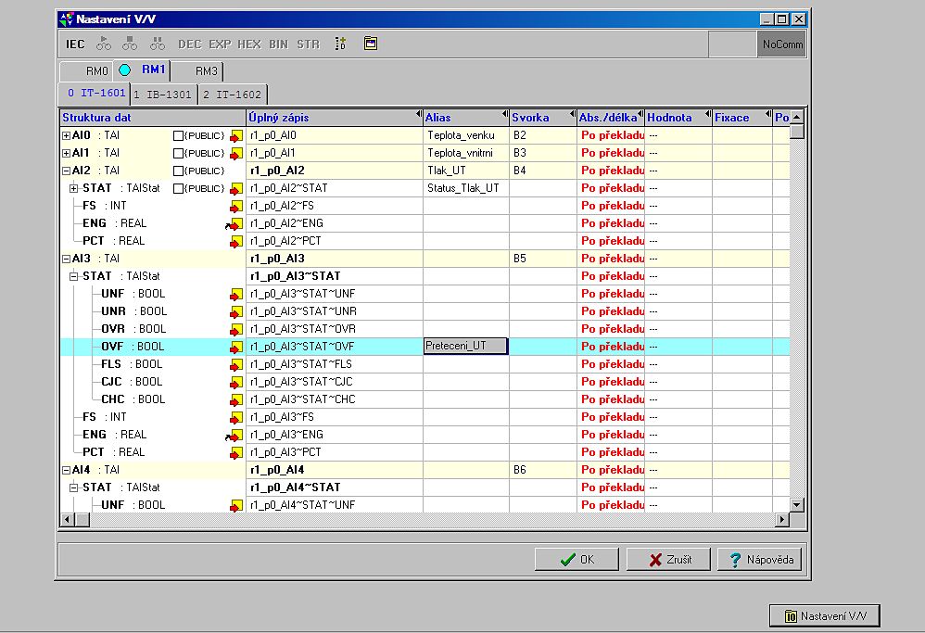Click the tree list icon beside STR
This screenshot has height=633, width=925.
[x=340, y=44]
